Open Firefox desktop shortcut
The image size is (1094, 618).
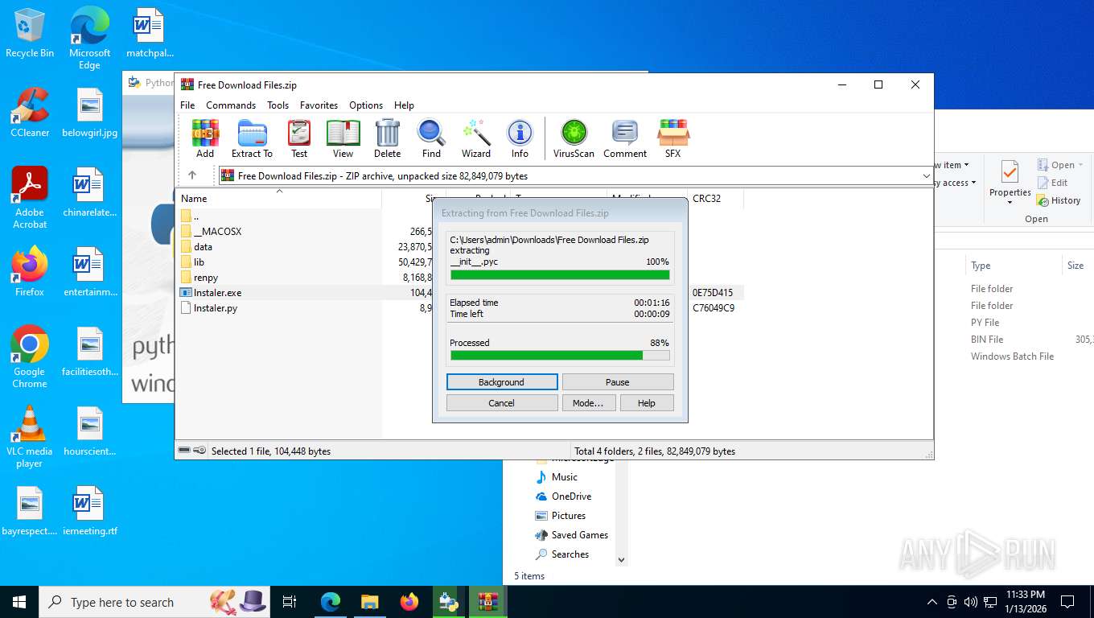tap(30, 272)
